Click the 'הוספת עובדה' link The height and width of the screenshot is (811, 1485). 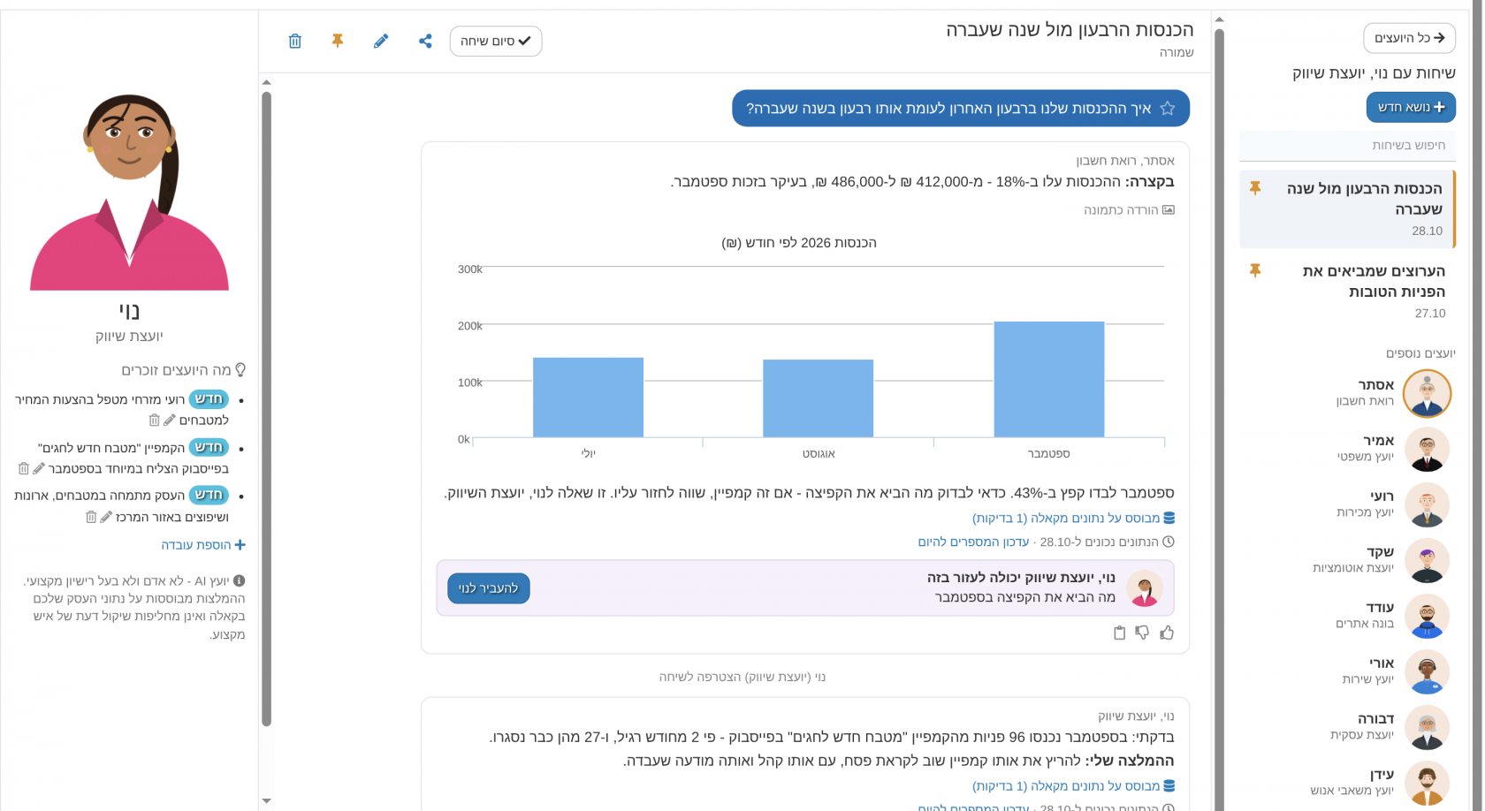tap(203, 545)
